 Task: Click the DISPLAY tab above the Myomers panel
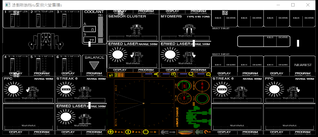(172, 12)
